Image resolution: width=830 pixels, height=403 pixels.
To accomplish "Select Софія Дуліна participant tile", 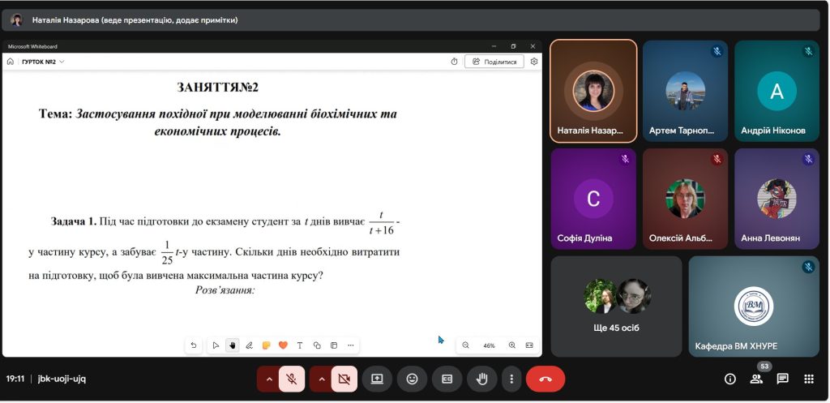I will pos(593,199).
